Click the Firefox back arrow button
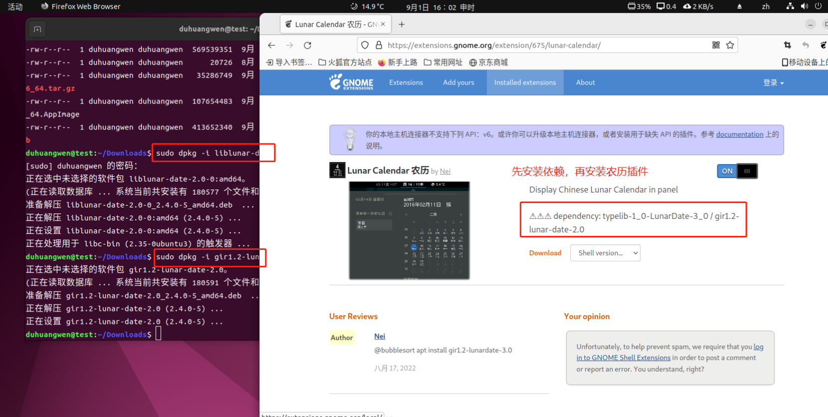The width and height of the screenshot is (828, 417). (271, 45)
